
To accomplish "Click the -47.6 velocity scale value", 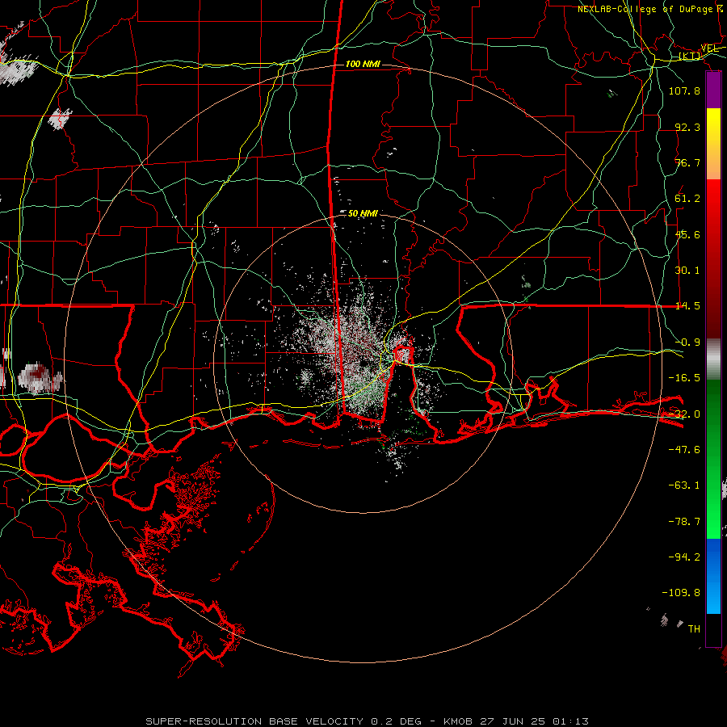I will click(684, 450).
